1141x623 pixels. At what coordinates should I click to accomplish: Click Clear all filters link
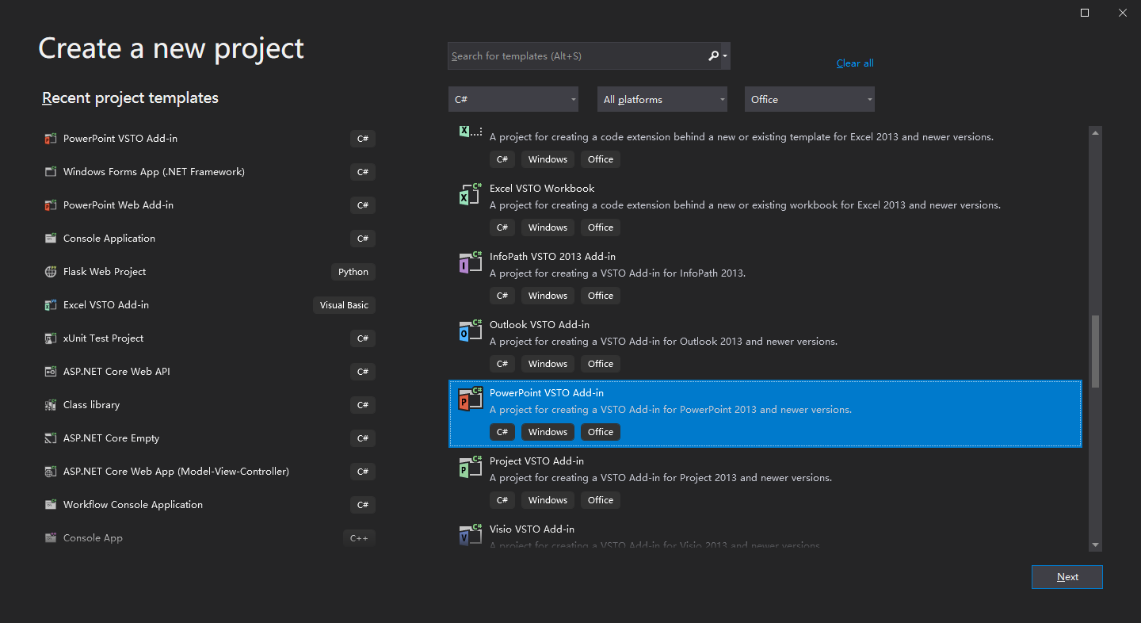pyautogui.click(x=855, y=63)
